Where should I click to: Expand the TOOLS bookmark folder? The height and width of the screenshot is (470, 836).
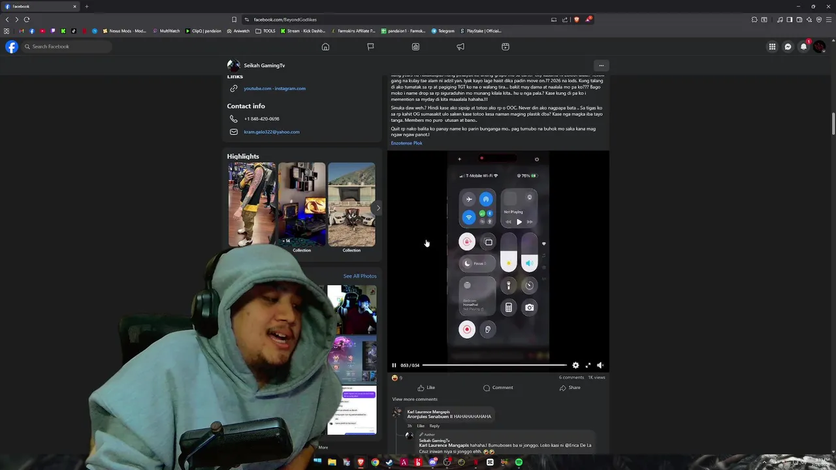pyautogui.click(x=266, y=31)
